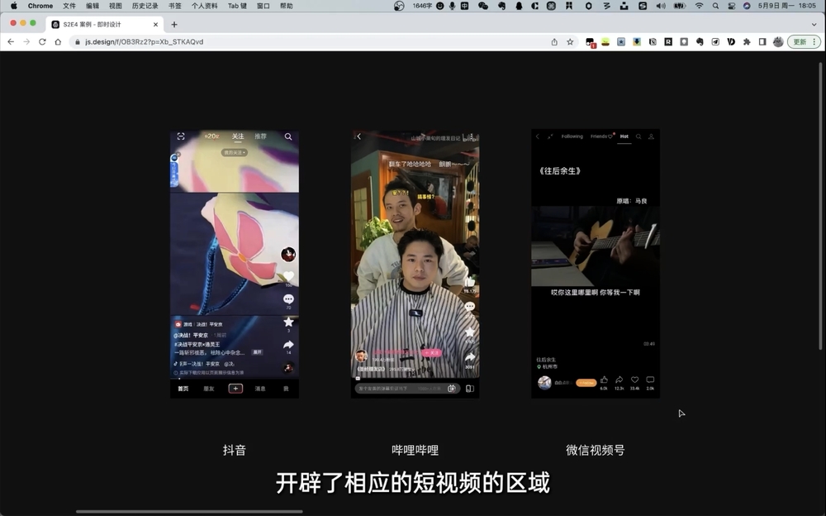The image size is (826, 516).
Task: Open the tab search chevron dropdown
Action: pos(814,24)
